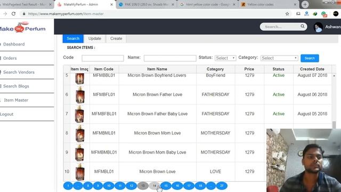Bookmark this page with the star icon
The image size is (341, 192).
(287, 14)
